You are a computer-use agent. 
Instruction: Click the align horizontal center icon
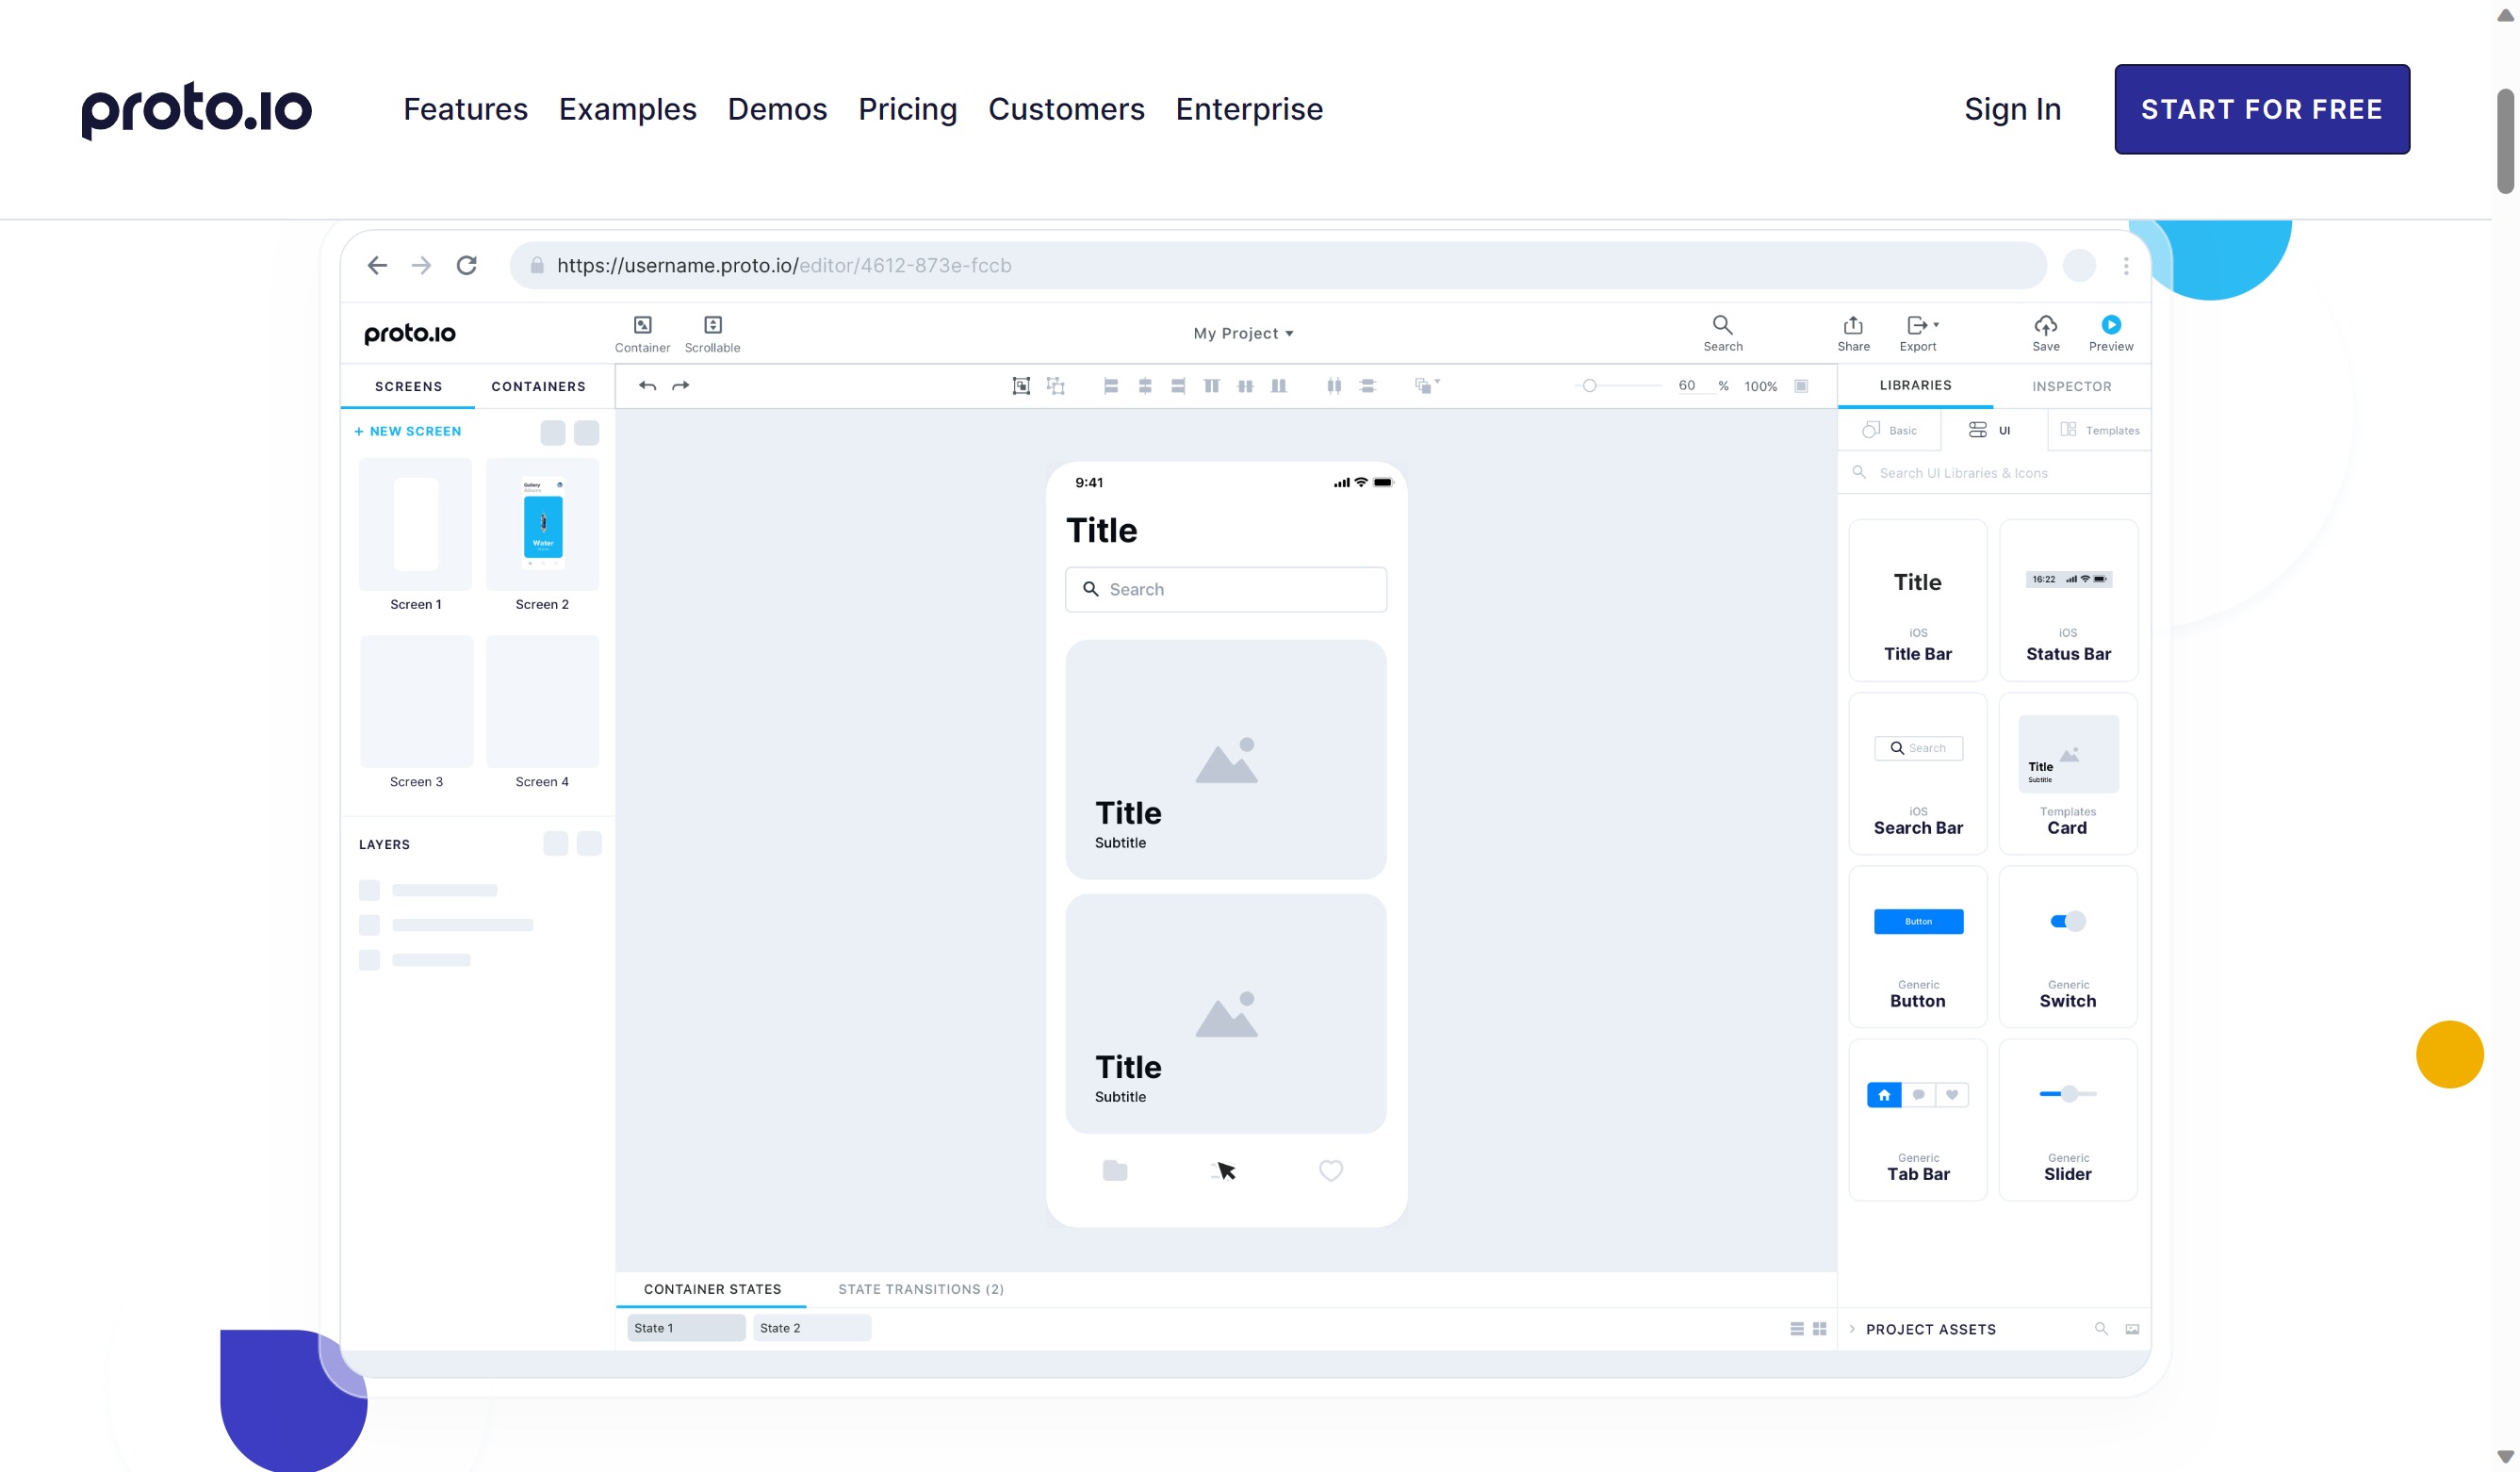tap(1144, 386)
